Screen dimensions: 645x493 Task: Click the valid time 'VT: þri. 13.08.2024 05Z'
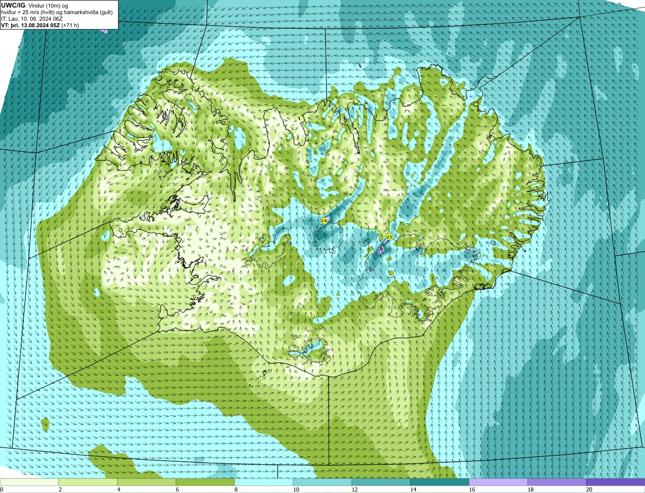coord(30,25)
